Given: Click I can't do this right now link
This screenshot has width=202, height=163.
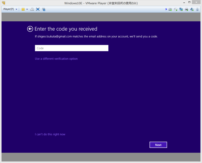Looking at the screenshot, I should click(50, 134).
